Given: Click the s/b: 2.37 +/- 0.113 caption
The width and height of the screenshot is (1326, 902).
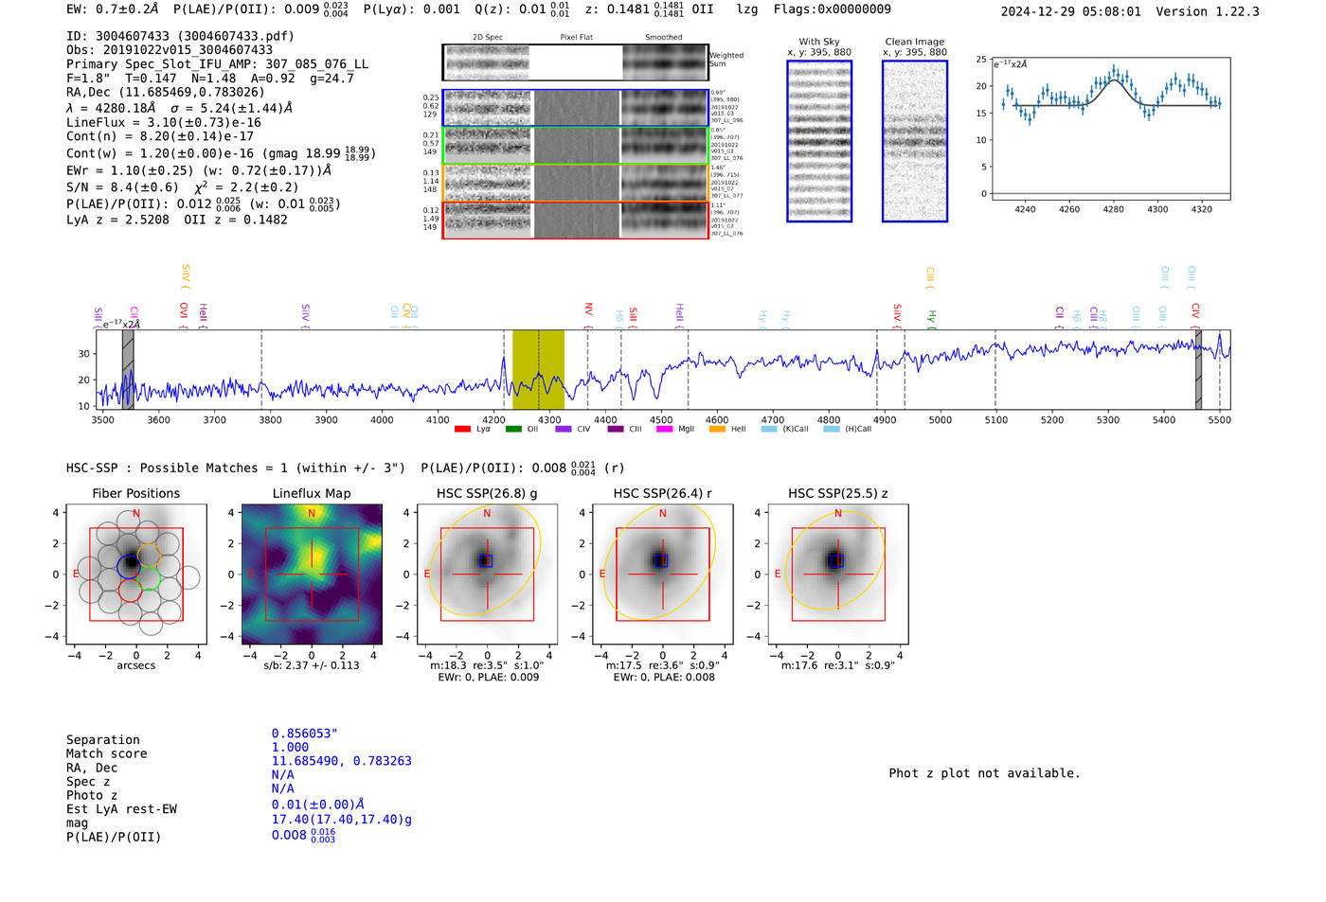Looking at the screenshot, I should point(312,665).
